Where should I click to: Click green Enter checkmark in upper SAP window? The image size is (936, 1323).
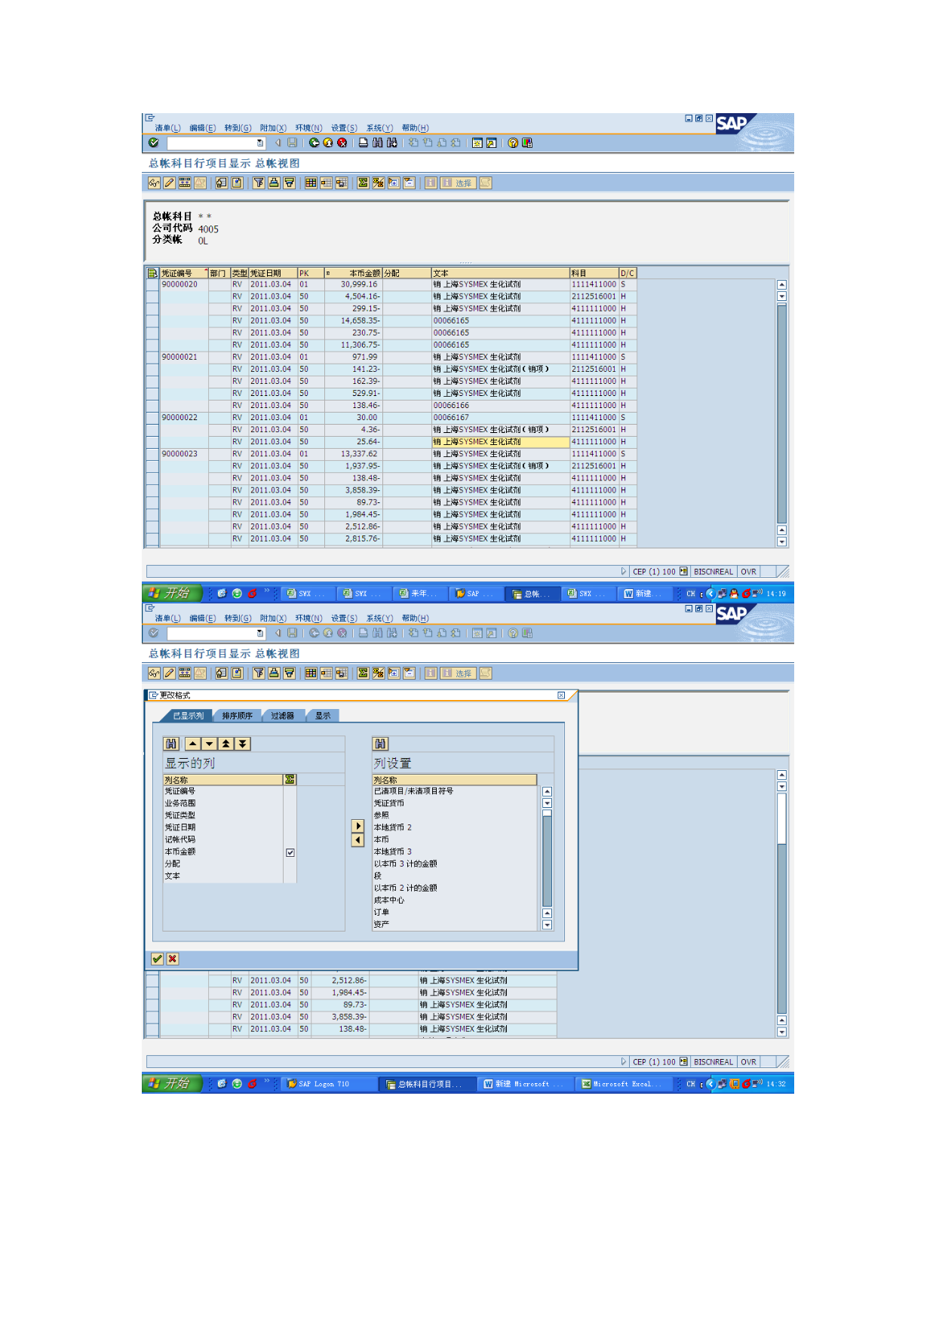[x=154, y=143]
